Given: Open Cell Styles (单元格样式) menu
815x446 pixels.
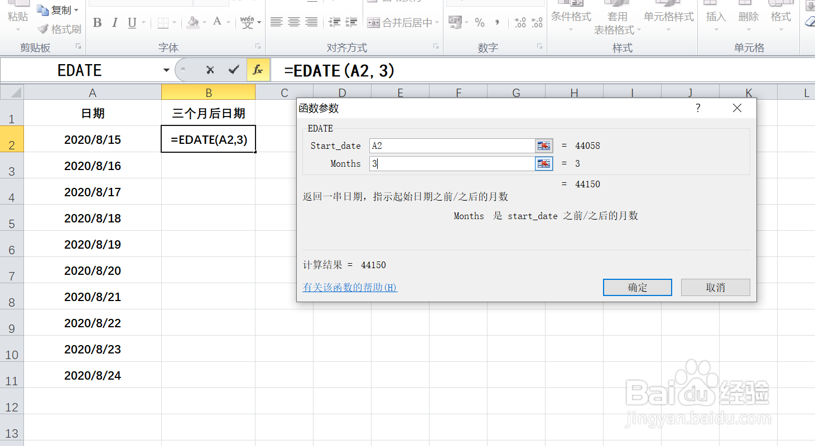Looking at the screenshot, I should point(668,17).
